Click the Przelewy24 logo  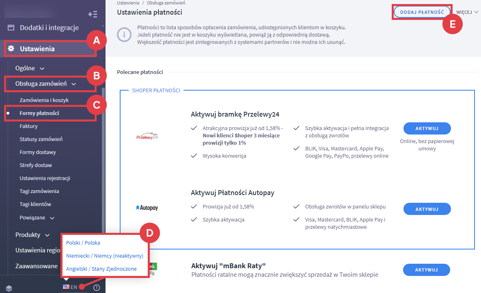(147, 137)
